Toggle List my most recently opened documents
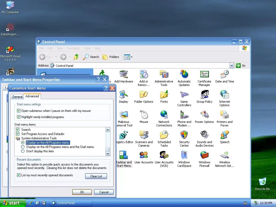This screenshot has height=207, width=276. [x=19, y=175]
